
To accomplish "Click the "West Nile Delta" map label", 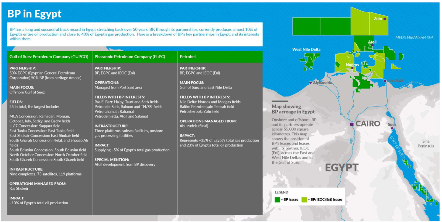I will point(306,50).
